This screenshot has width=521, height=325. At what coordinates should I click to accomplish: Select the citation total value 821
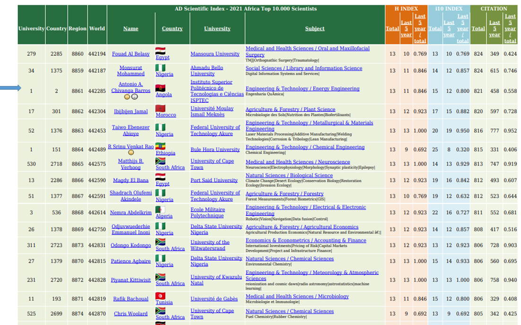pyautogui.click(x=478, y=91)
